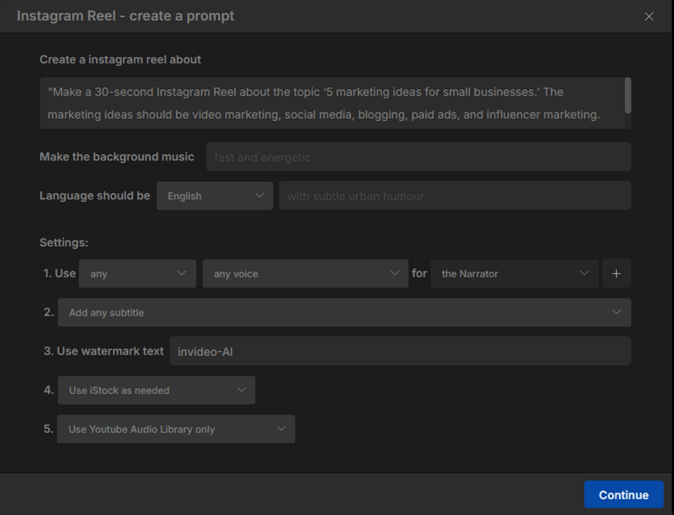Click the chevron on the Narrator dropdown
This screenshot has height=515, width=674.
point(584,273)
